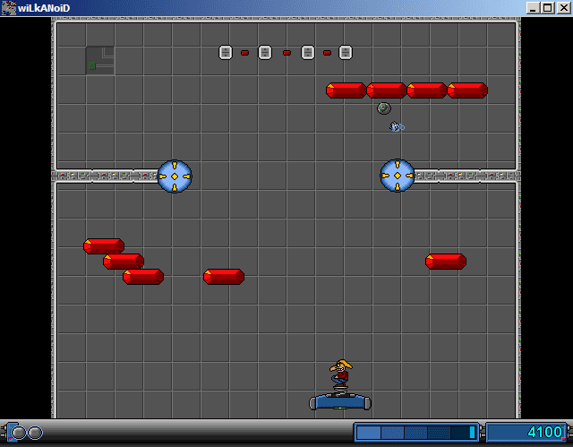Click the leftmost white block in top row

pyautogui.click(x=226, y=52)
